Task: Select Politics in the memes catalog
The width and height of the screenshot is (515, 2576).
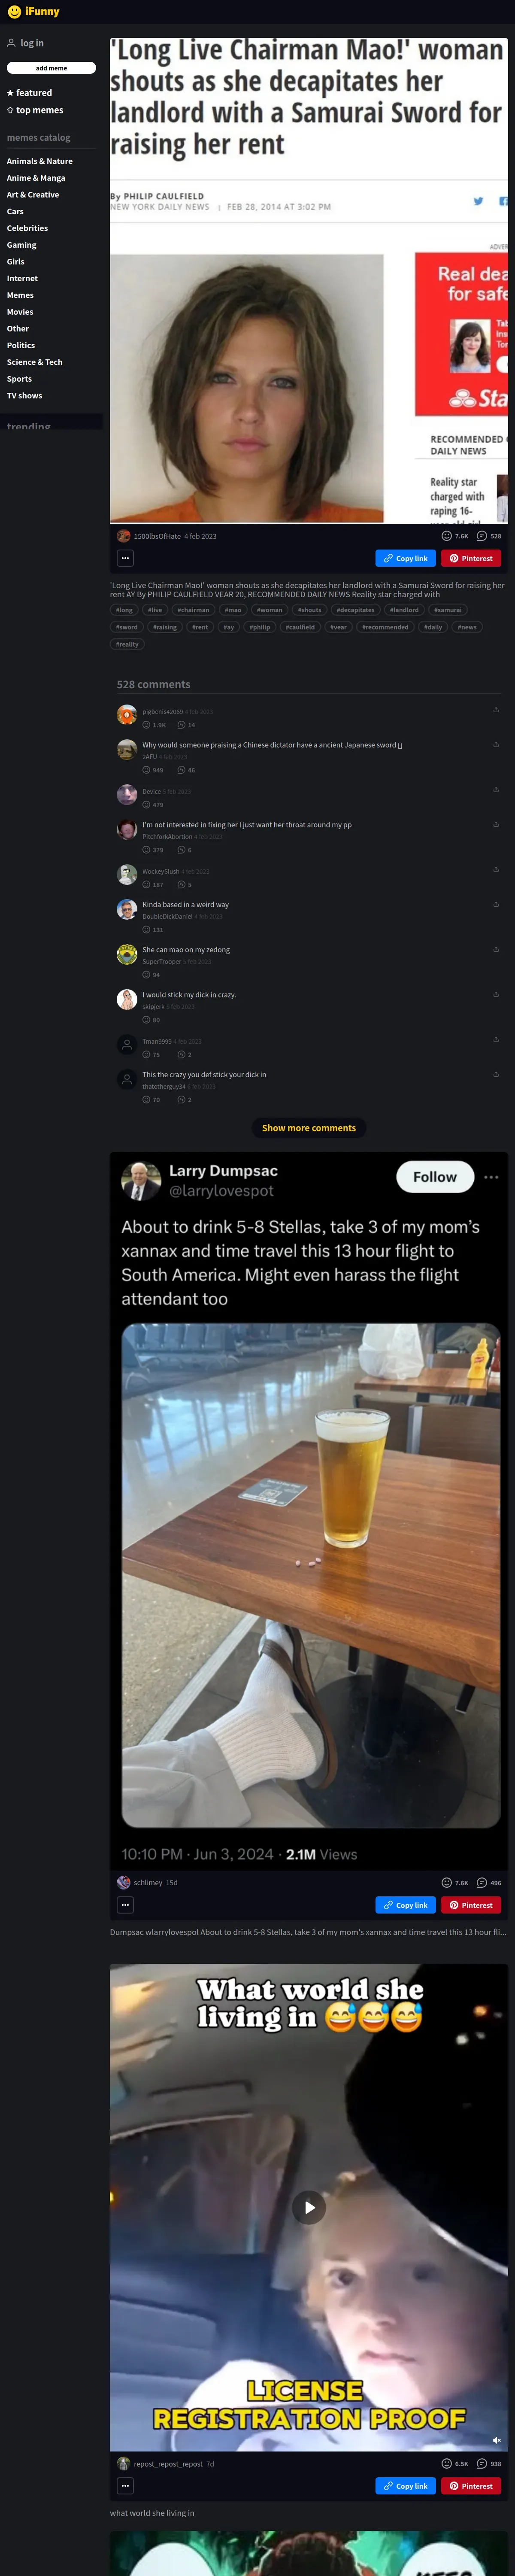Action: (21, 345)
